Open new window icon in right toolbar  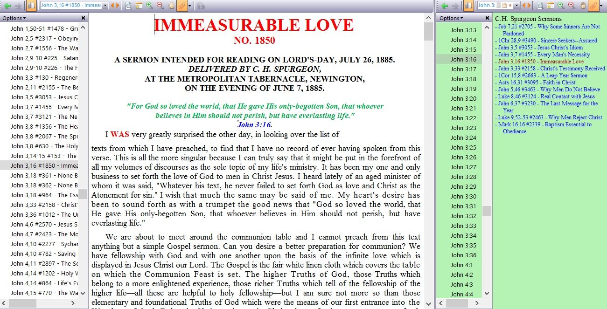point(551,6)
